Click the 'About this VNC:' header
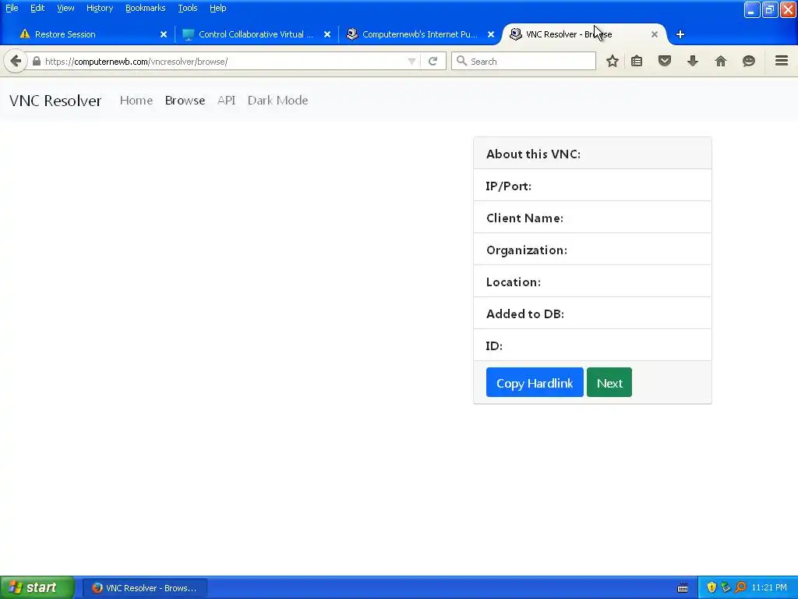The height and width of the screenshot is (599, 798). 533,154
